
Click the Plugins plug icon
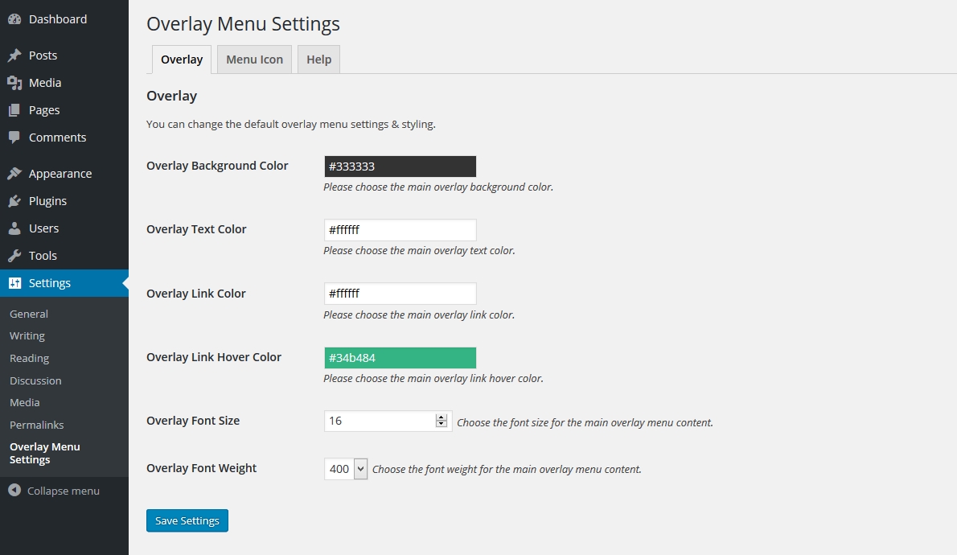click(x=14, y=201)
